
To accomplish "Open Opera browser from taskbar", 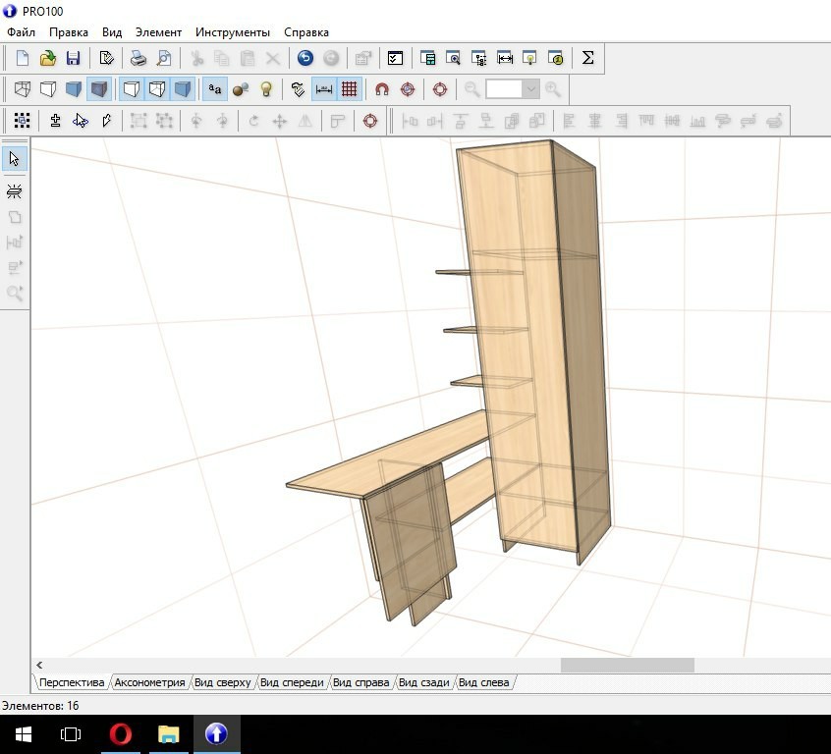I will [x=120, y=734].
